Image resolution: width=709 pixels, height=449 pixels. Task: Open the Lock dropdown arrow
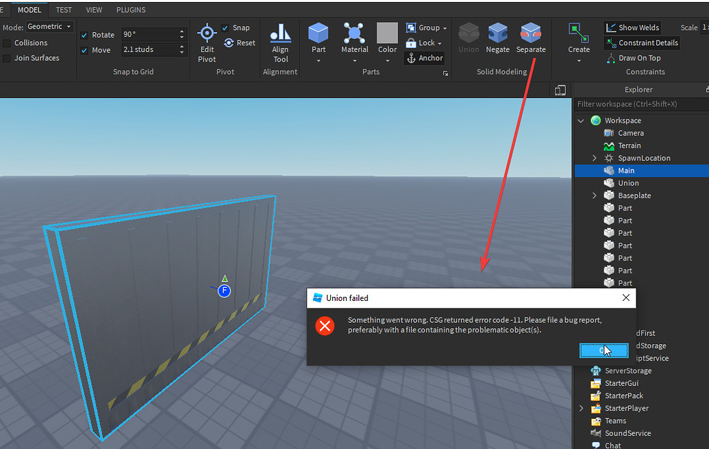(439, 43)
